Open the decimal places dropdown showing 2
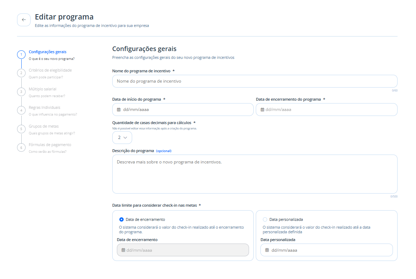Viewport: 416px width, 279px height. click(x=122, y=138)
